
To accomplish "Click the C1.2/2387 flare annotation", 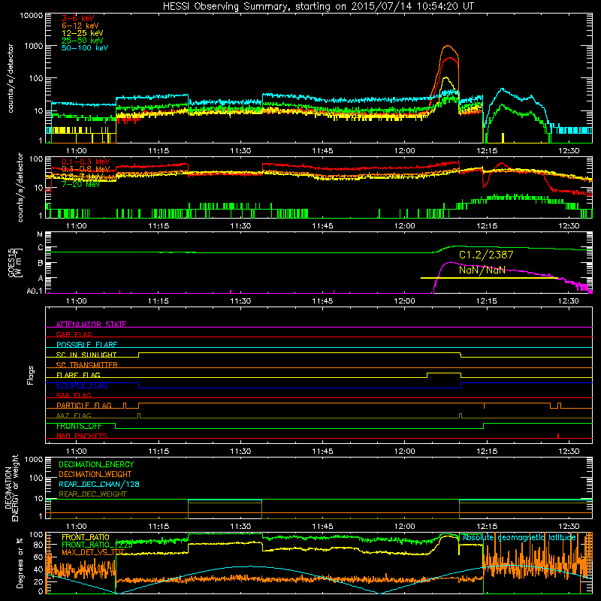I will tap(486, 255).
